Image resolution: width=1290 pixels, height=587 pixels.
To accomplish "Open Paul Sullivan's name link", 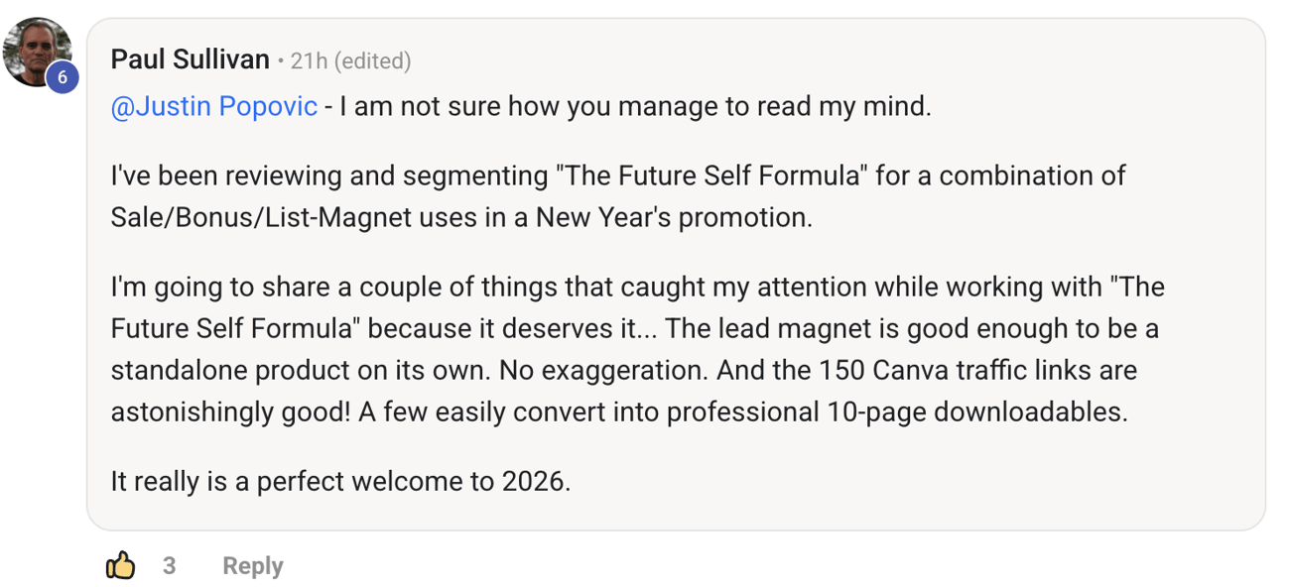I will 190,59.
